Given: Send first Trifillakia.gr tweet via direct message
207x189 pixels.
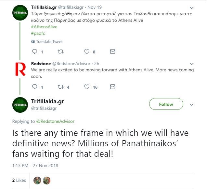Looking at the screenshot, I should (x=112, y=51).
